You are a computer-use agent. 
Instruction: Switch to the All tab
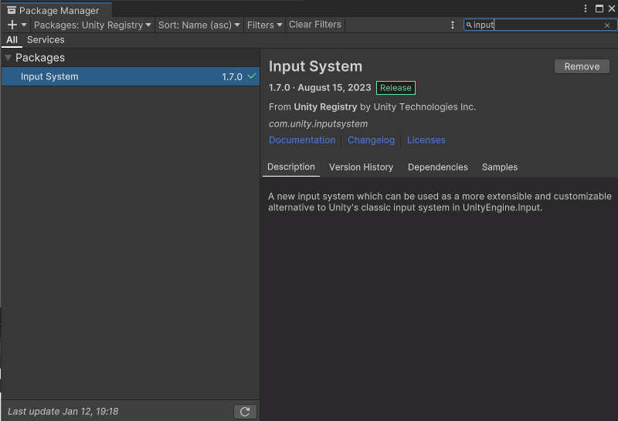(x=12, y=40)
